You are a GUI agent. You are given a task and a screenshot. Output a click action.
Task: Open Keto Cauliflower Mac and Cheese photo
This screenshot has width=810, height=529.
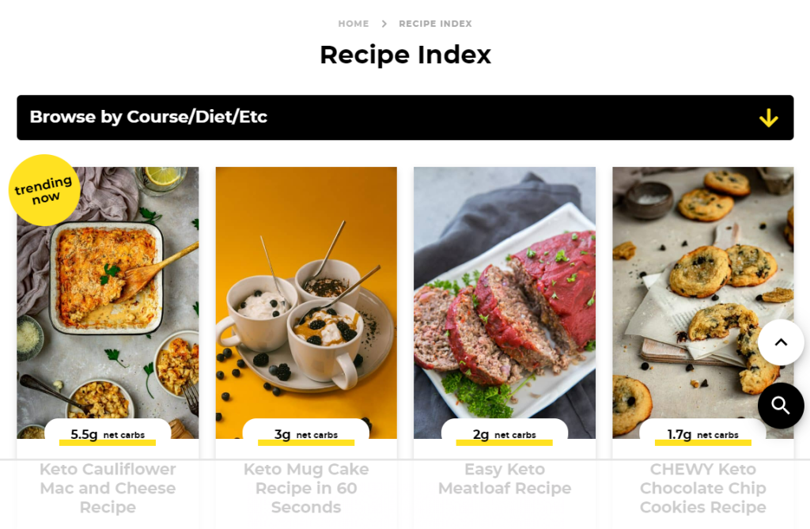click(108, 302)
